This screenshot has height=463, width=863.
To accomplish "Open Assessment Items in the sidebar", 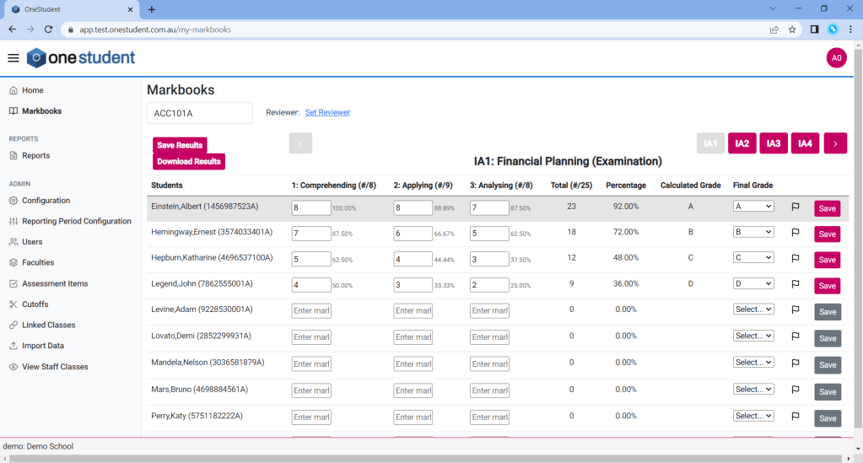I will click(x=55, y=283).
